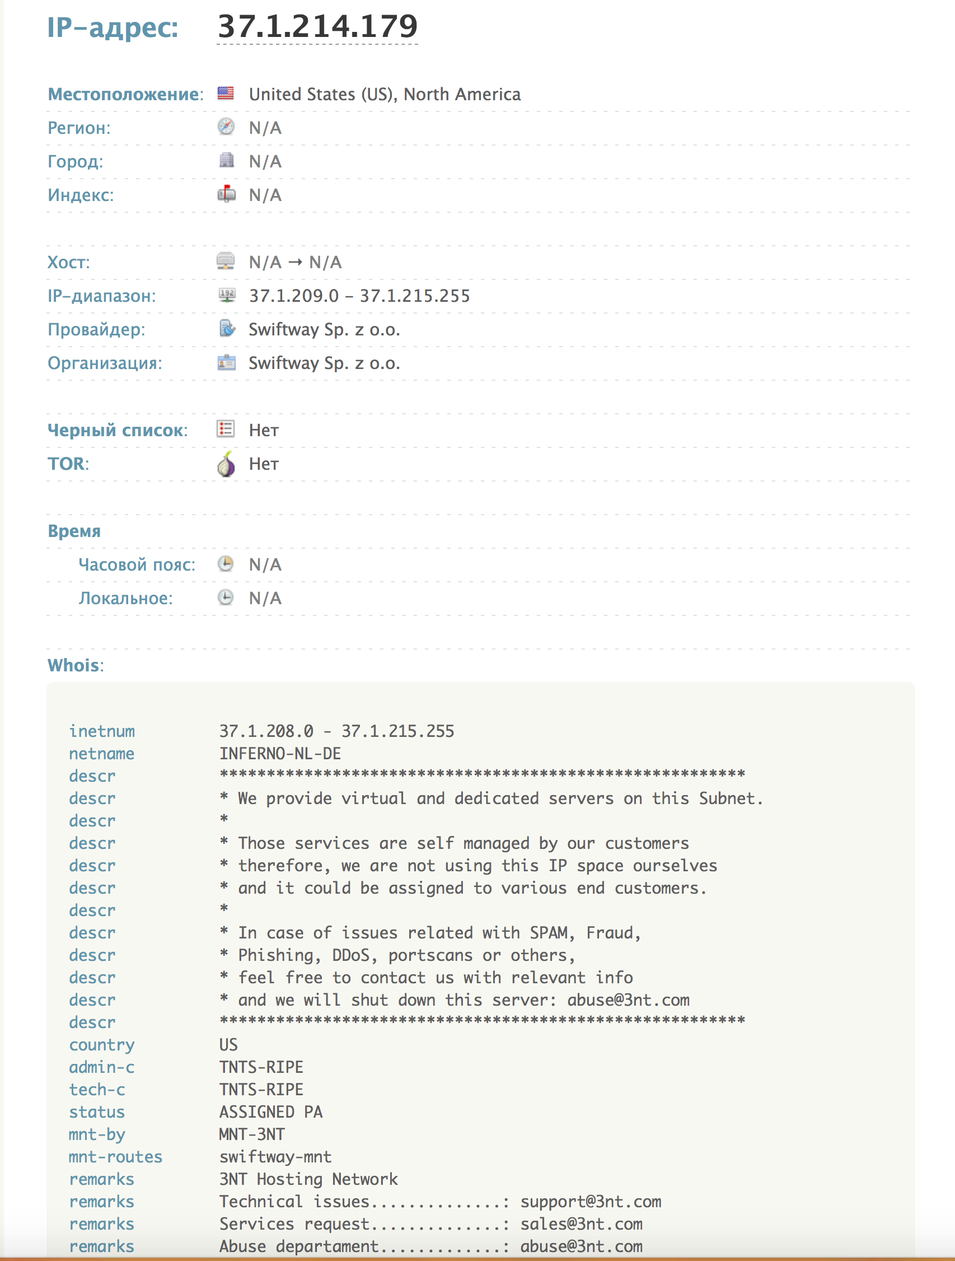955x1261 pixels.
Task: Click the Черный список label
Action: coord(117,430)
